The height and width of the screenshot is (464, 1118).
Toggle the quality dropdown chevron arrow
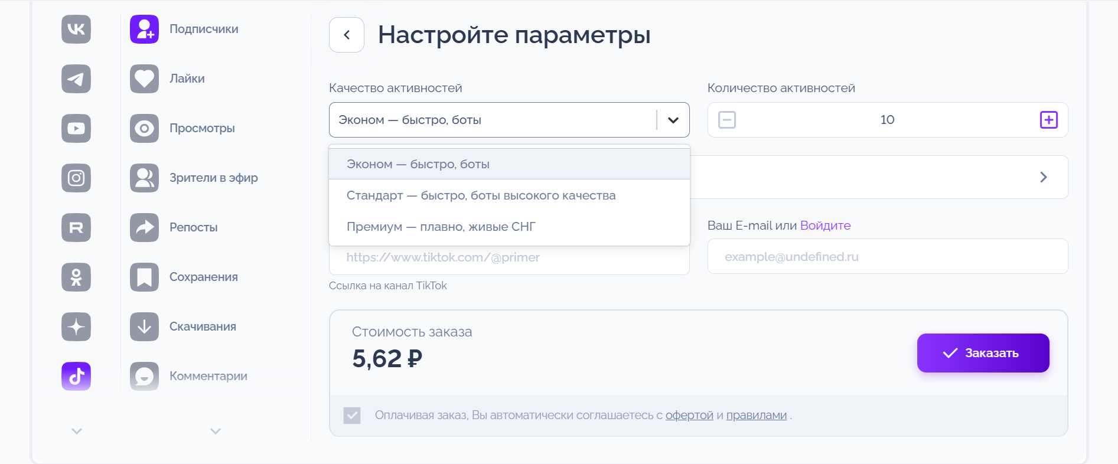(x=673, y=120)
